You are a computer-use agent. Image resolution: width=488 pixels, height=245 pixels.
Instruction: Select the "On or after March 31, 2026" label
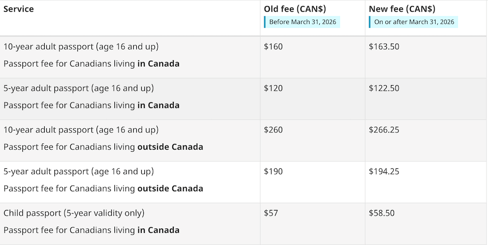pos(414,22)
